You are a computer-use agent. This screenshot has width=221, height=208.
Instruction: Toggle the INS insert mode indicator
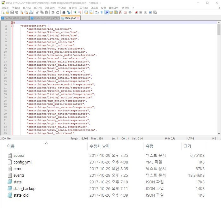pyautogui.click(x=214, y=139)
